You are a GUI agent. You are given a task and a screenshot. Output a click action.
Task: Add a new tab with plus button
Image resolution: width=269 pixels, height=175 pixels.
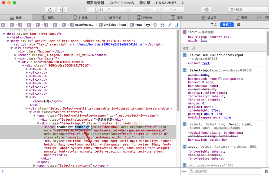tap(261, 18)
